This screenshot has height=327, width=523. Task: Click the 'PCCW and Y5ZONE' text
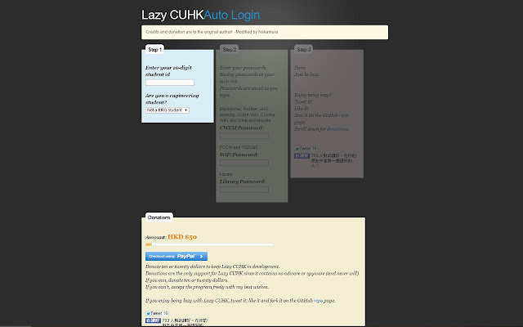(x=239, y=147)
